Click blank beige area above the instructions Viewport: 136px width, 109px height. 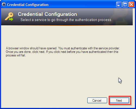(x=67, y=36)
